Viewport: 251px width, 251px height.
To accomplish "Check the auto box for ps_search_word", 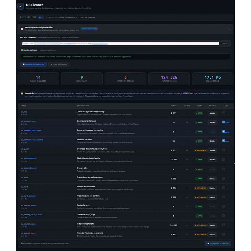I will [x=223, y=234].
